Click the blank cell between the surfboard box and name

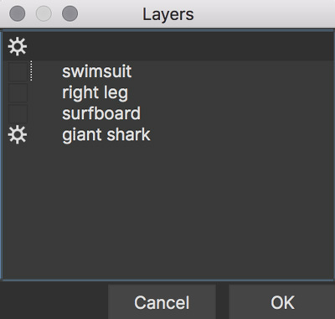point(44,114)
